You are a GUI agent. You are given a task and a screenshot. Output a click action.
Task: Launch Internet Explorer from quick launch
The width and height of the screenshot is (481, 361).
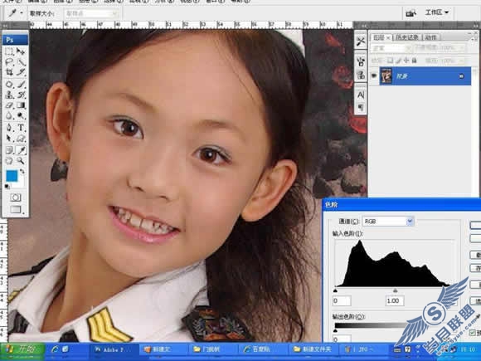(55, 349)
